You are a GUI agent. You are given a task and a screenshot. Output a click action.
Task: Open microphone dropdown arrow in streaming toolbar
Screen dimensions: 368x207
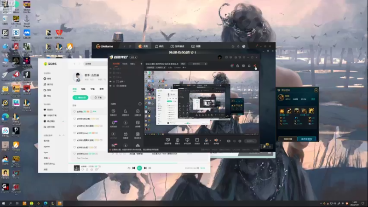(210, 141)
